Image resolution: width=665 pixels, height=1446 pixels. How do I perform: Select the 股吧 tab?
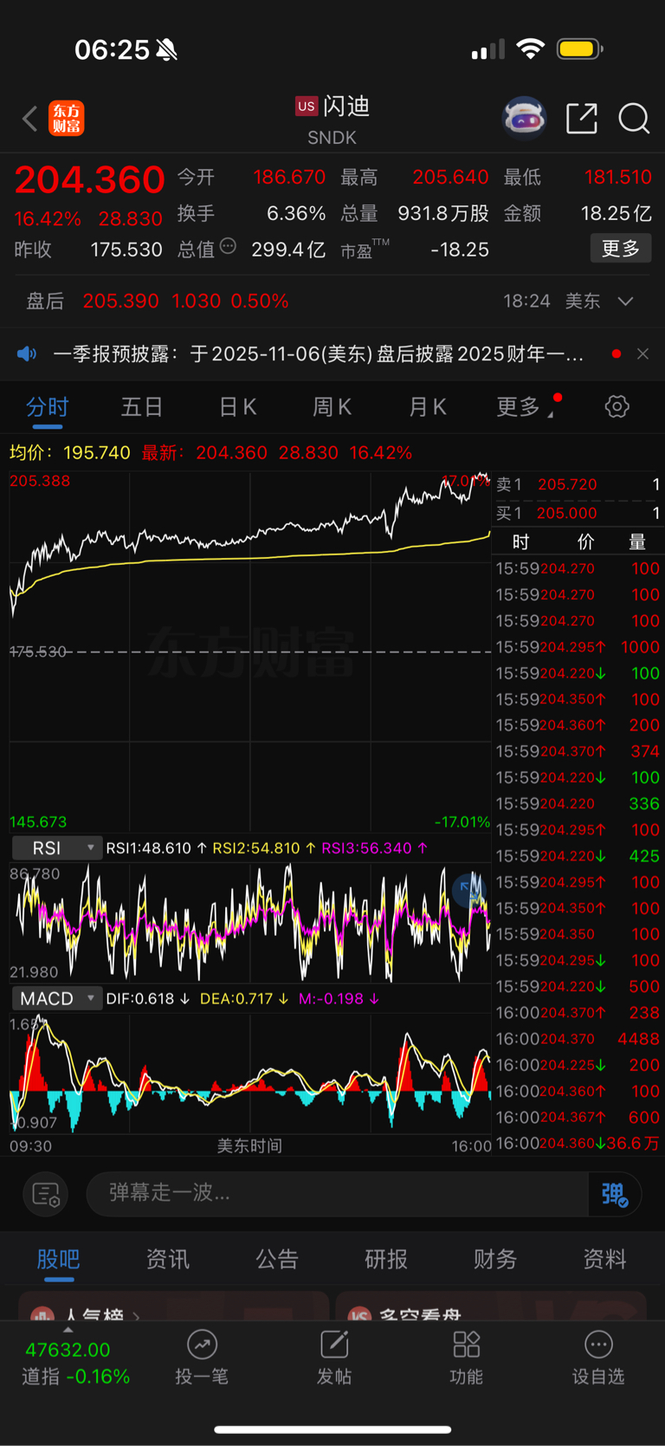(x=59, y=1259)
